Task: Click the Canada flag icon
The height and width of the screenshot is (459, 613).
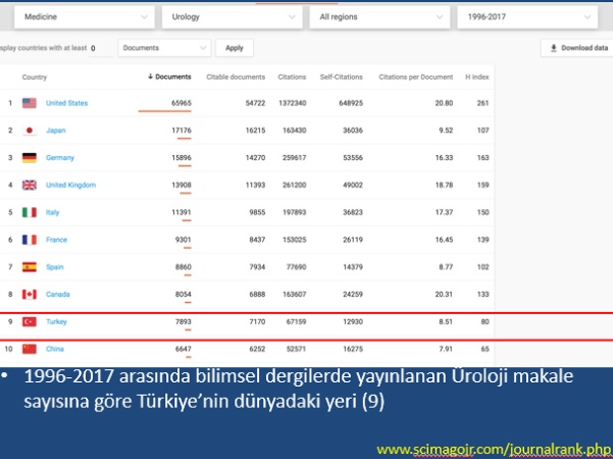Action: [29, 294]
